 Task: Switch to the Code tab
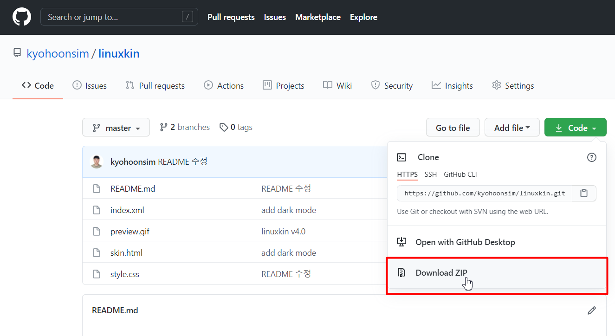38,86
